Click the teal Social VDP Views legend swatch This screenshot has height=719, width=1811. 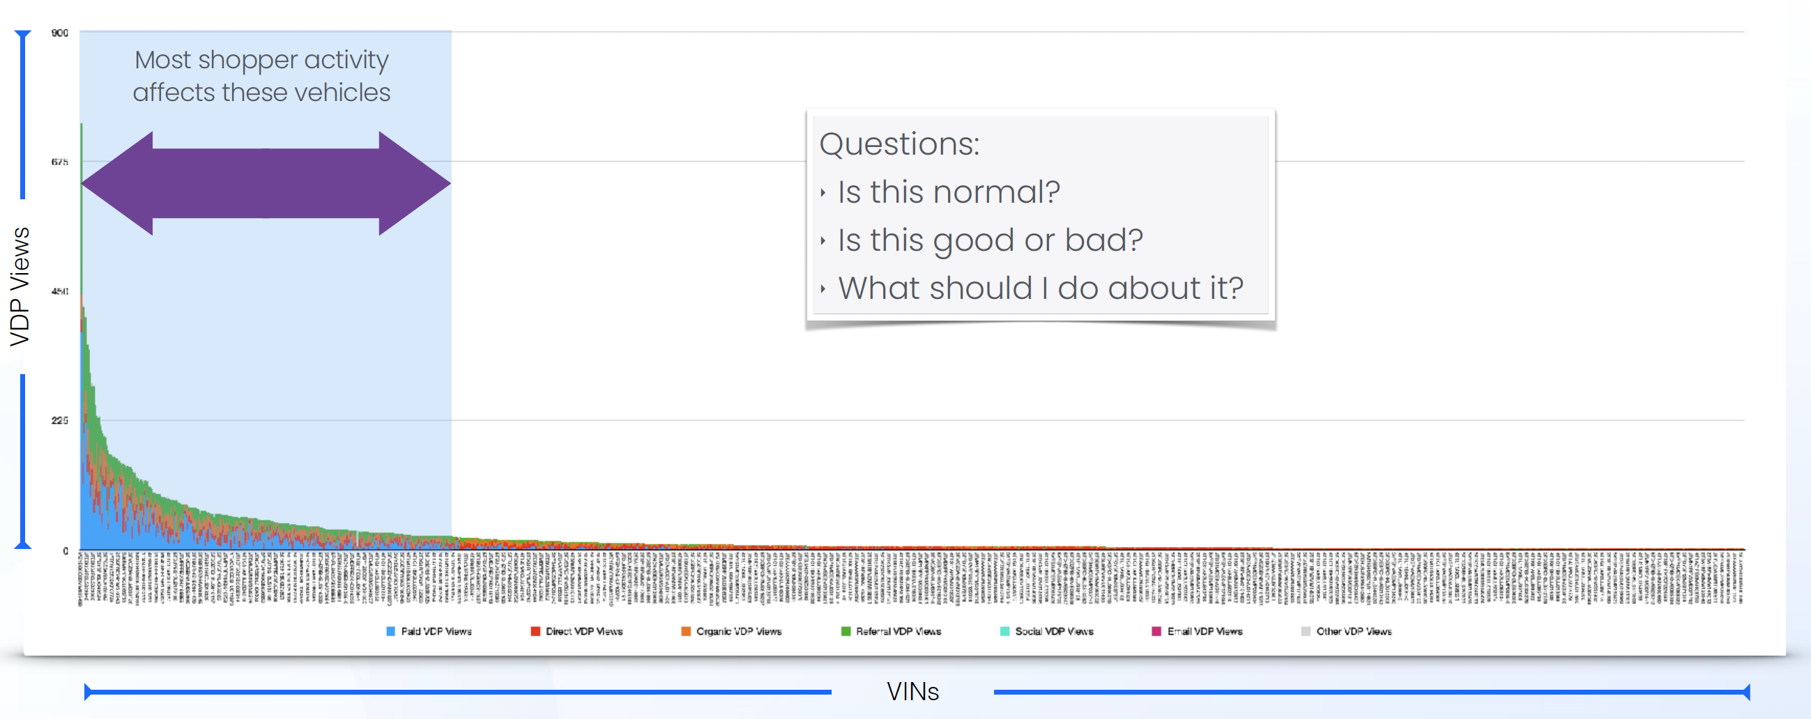click(1005, 631)
